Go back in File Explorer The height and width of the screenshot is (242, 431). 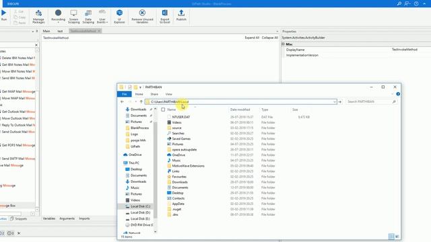pos(123,102)
